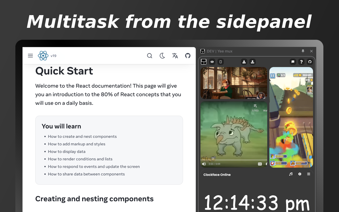Click the dinosaur cartoon video frame
The width and height of the screenshot is (339, 212).
point(234,134)
